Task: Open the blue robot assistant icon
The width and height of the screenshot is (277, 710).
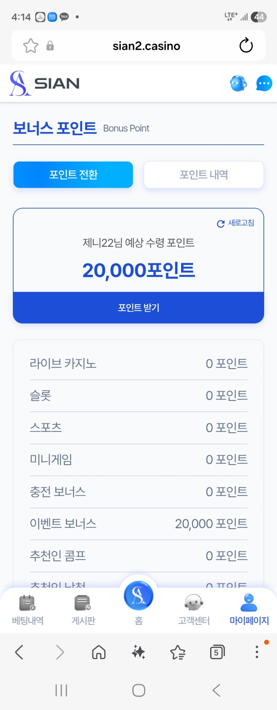Action: coord(238,83)
